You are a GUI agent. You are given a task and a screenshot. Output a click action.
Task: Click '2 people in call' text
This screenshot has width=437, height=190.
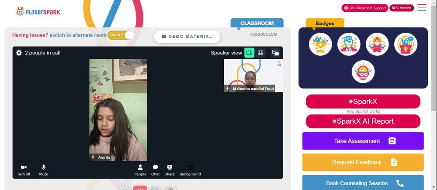(x=43, y=53)
